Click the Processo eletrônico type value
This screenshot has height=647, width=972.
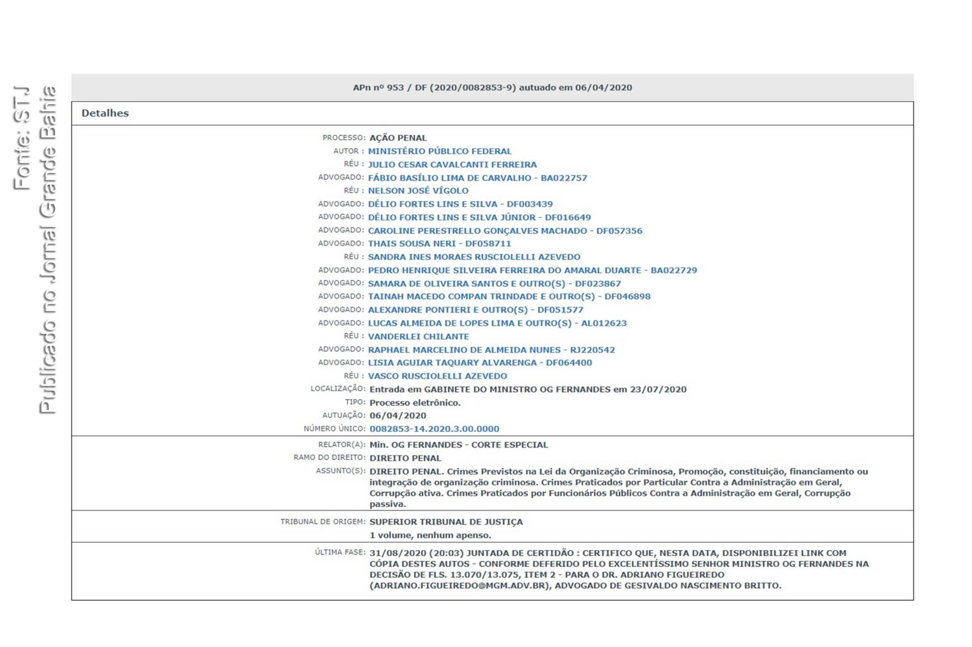tap(415, 403)
